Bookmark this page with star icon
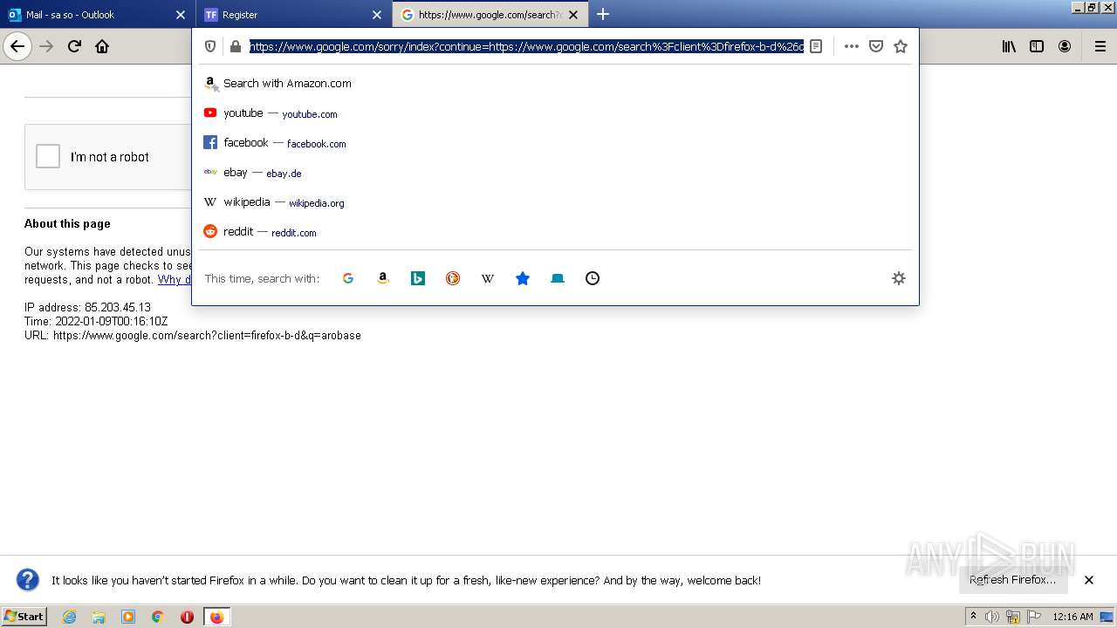This screenshot has height=628, width=1117. 901,46
